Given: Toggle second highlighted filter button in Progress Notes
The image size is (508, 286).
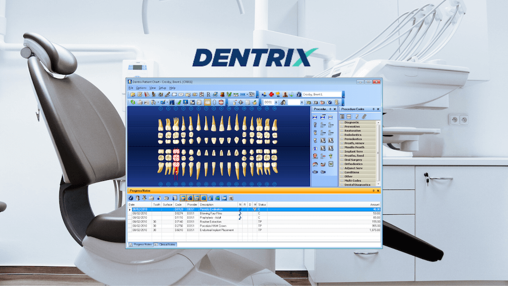Looking at the screenshot, I should pyautogui.click(x=190, y=198).
